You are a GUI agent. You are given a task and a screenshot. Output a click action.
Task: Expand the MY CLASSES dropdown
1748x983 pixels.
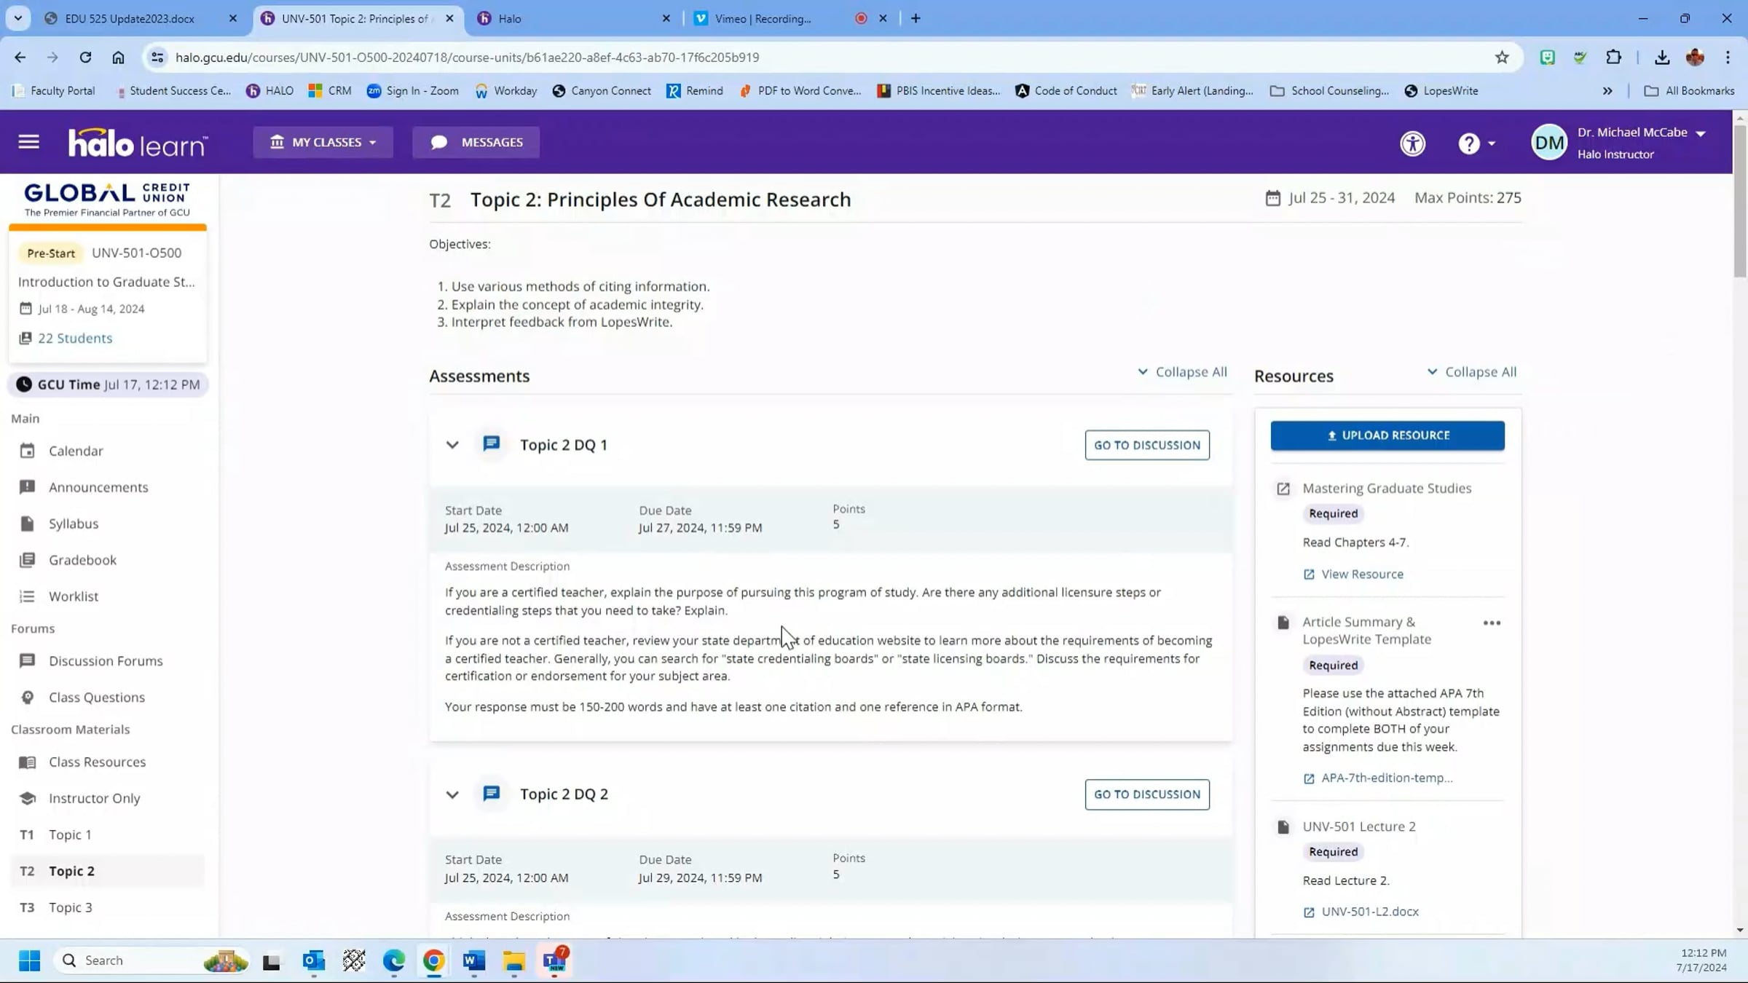tap(323, 142)
